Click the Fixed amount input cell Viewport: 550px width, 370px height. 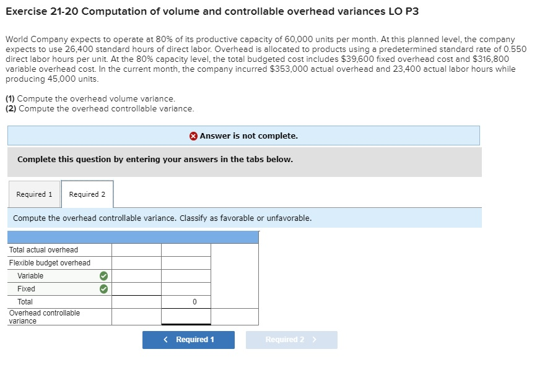point(136,288)
